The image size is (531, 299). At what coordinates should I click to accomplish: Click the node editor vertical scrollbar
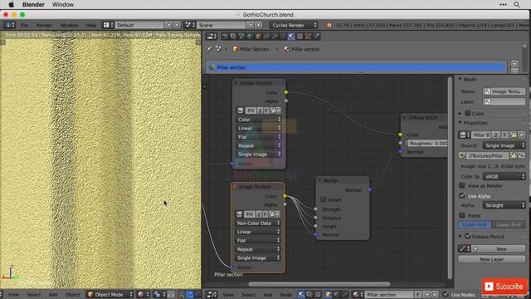(x=450, y=178)
